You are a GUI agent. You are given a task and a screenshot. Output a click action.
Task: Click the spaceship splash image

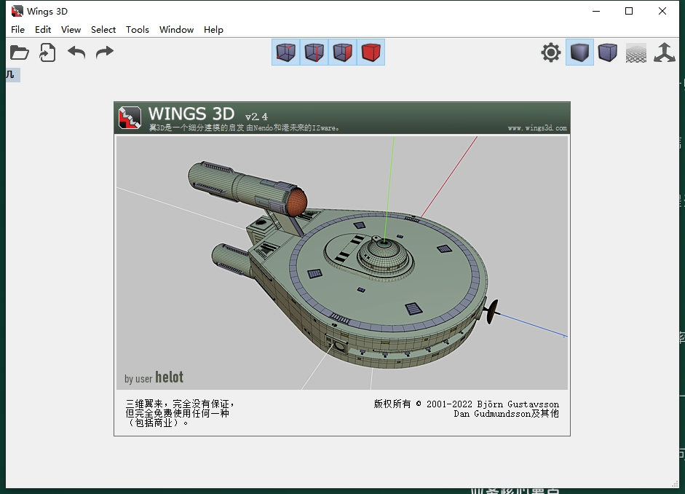pos(342,263)
